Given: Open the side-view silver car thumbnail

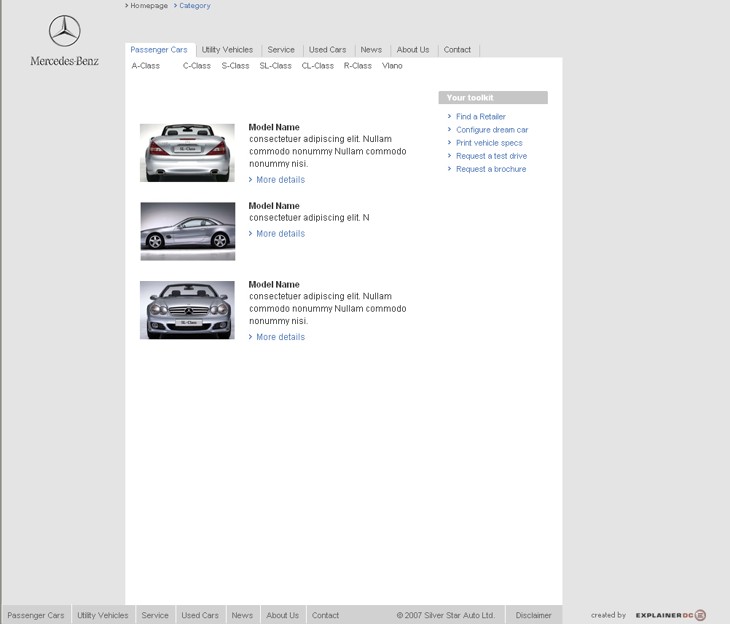Looking at the screenshot, I should click(x=188, y=232).
